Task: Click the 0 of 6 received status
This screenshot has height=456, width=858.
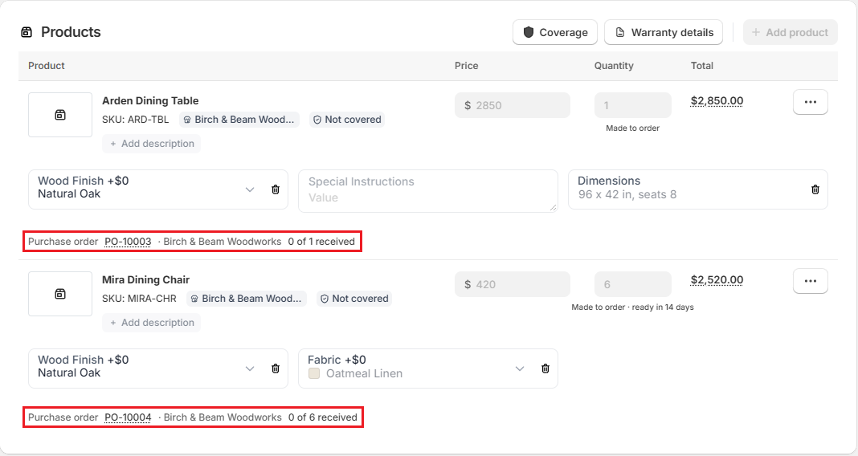Action: (x=323, y=417)
